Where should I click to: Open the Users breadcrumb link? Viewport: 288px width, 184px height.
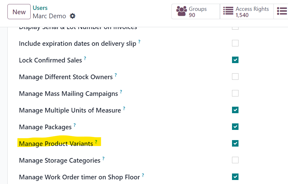pos(40,8)
